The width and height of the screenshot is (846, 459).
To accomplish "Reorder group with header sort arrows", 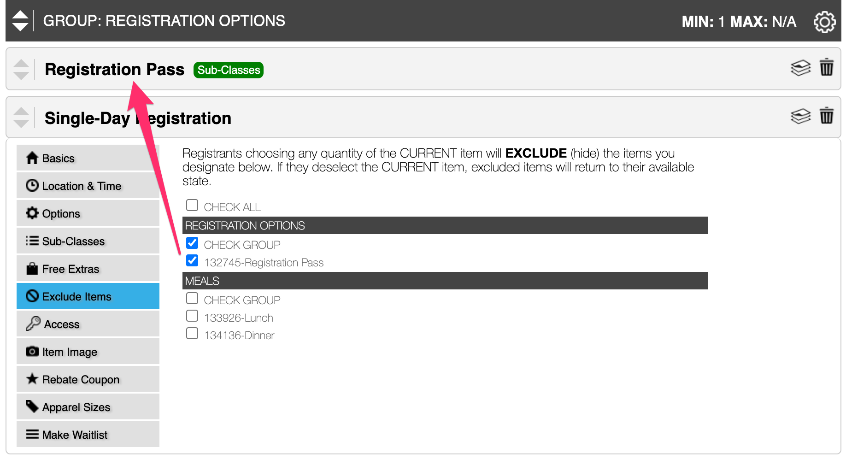I will tap(20, 21).
